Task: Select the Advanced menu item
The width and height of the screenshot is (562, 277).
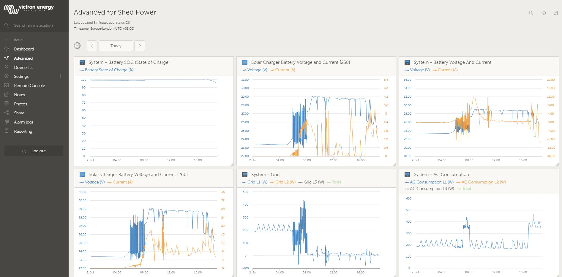Action: click(x=23, y=58)
